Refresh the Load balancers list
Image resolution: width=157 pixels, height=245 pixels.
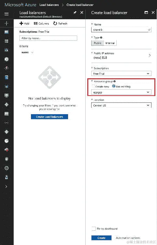[x=60, y=23]
